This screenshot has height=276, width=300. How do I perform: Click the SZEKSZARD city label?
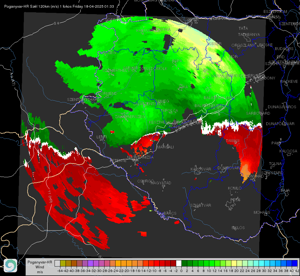(272, 173)
